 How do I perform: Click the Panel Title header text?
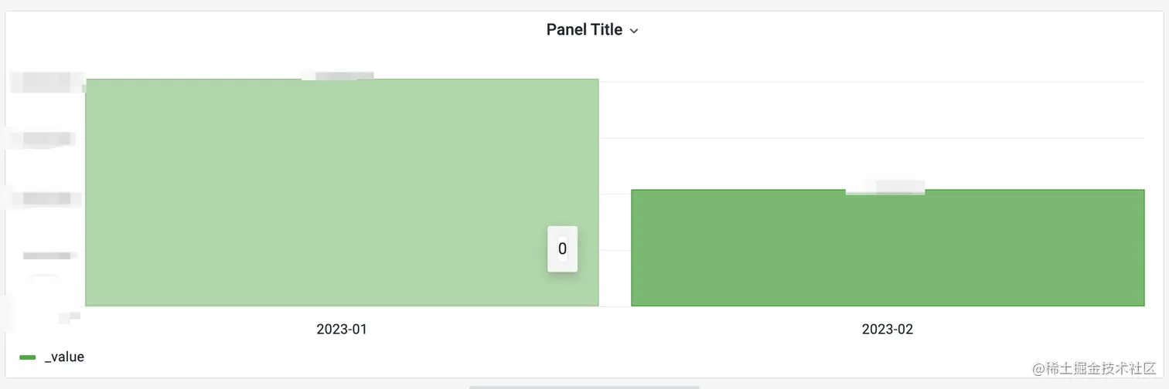584,30
